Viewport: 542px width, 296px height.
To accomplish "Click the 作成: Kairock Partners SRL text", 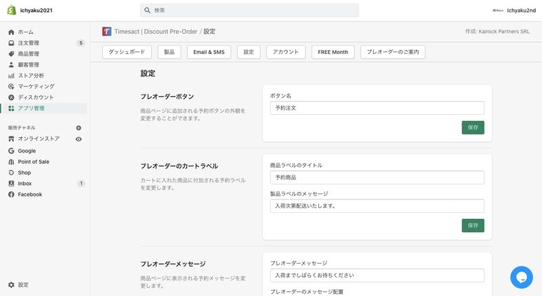I will pyautogui.click(x=497, y=31).
